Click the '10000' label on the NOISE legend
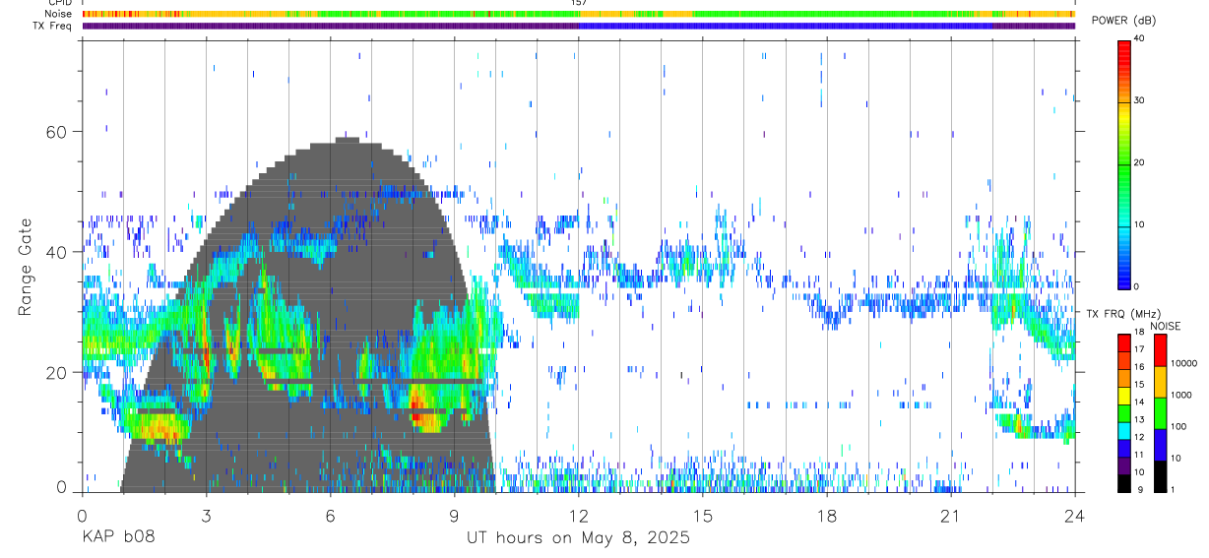Screen dimensions: 1209x558 click(x=1184, y=364)
